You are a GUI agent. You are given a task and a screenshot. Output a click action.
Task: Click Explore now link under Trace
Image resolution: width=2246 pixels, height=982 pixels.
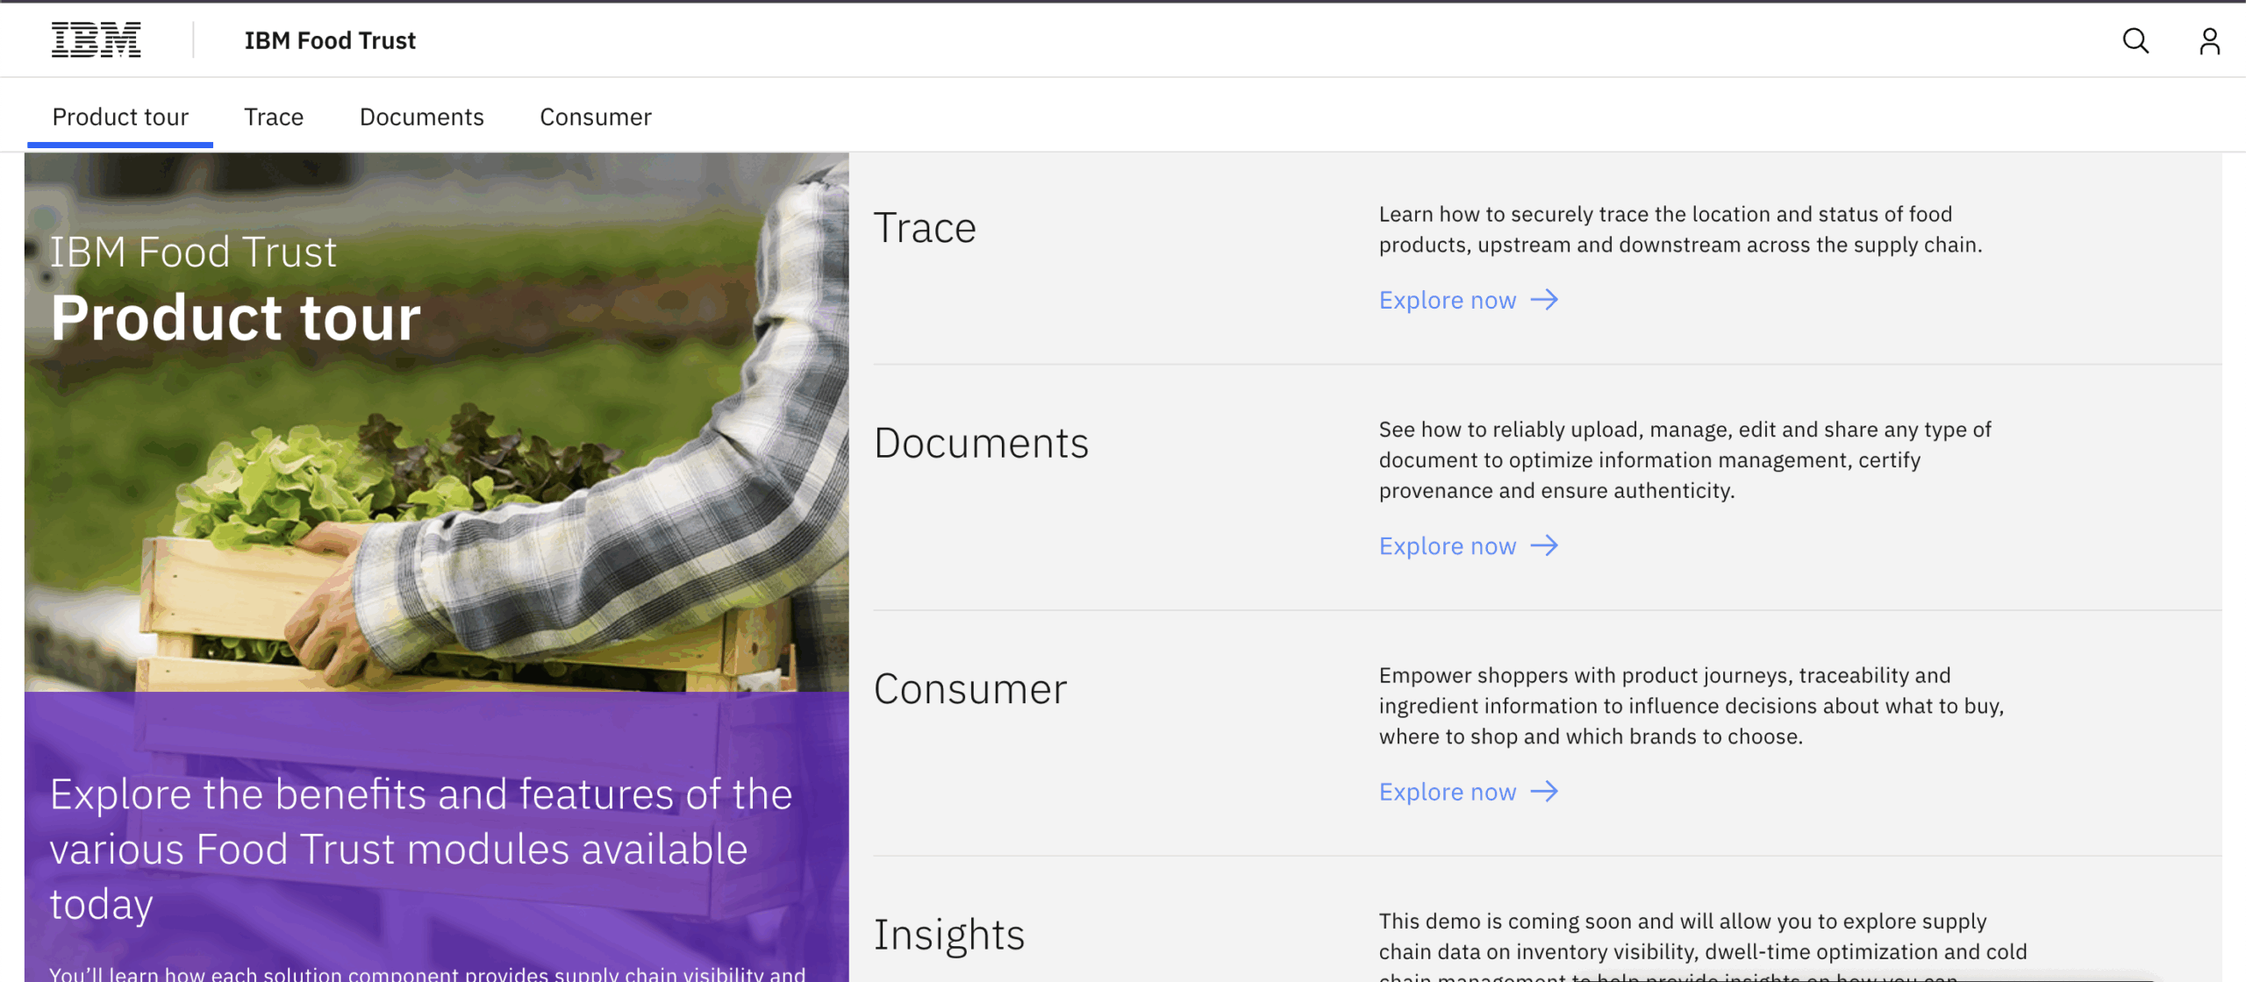pos(1447,300)
